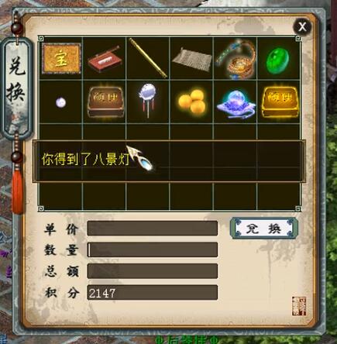Select the gray cloth scroll item
The image size is (337, 344).
click(192, 59)
